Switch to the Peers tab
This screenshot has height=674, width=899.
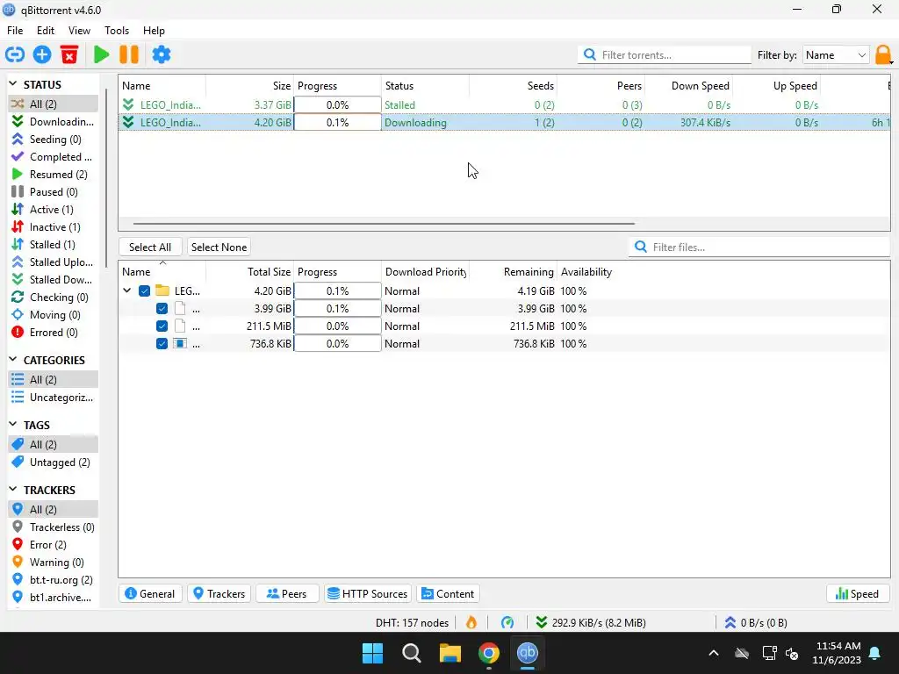point(287,594)
